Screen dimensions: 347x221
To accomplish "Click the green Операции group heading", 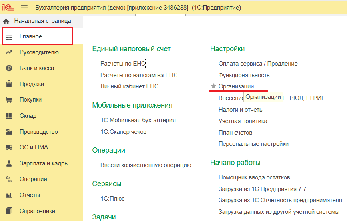I will click(108, 150).
